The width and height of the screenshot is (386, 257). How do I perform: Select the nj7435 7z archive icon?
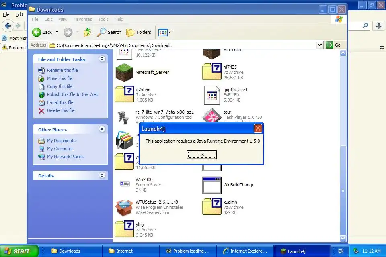212,71
